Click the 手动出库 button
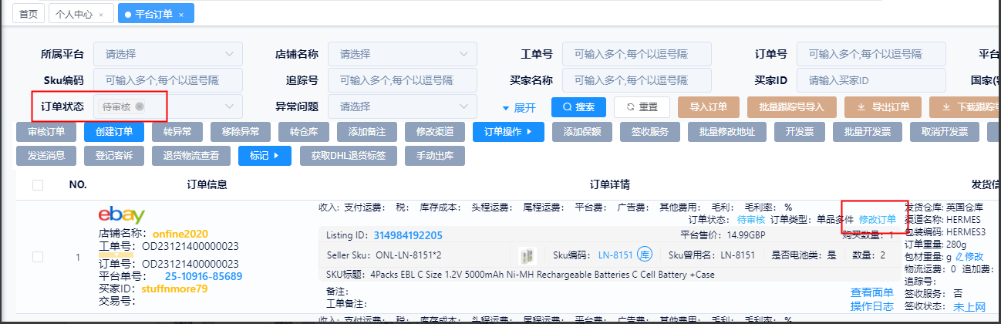1001x324 pixels. point(436,156)
